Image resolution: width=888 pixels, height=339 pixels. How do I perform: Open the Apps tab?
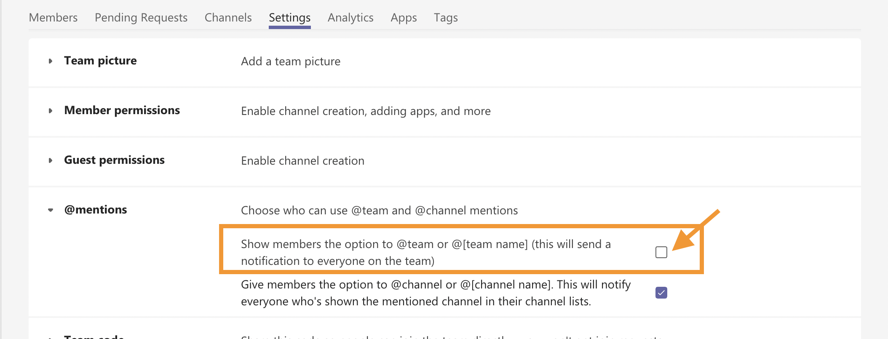click(x=404, y=18)
